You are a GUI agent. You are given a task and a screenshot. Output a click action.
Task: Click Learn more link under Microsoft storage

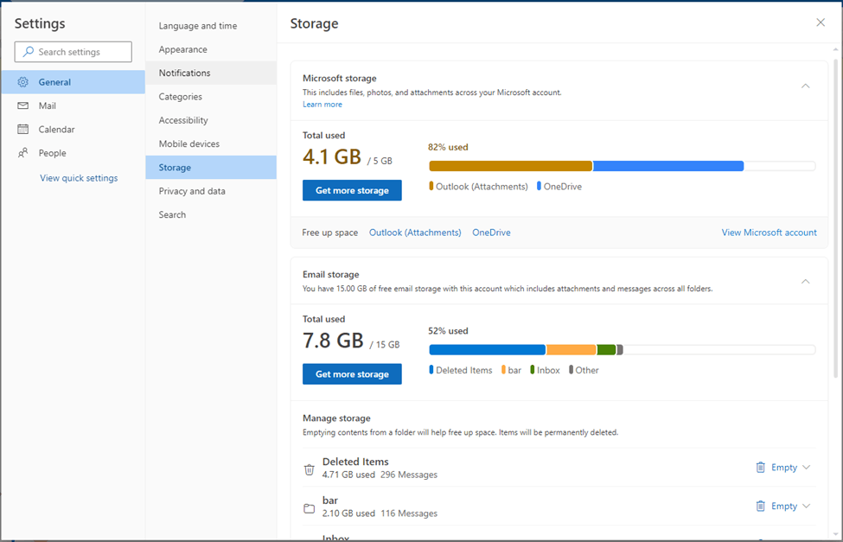pyautogui.click(x=322, y=105)
